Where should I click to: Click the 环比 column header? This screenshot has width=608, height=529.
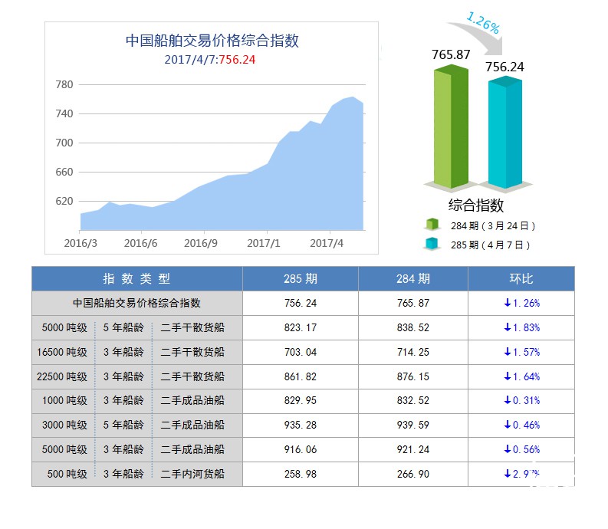click(x=521, y=278)
